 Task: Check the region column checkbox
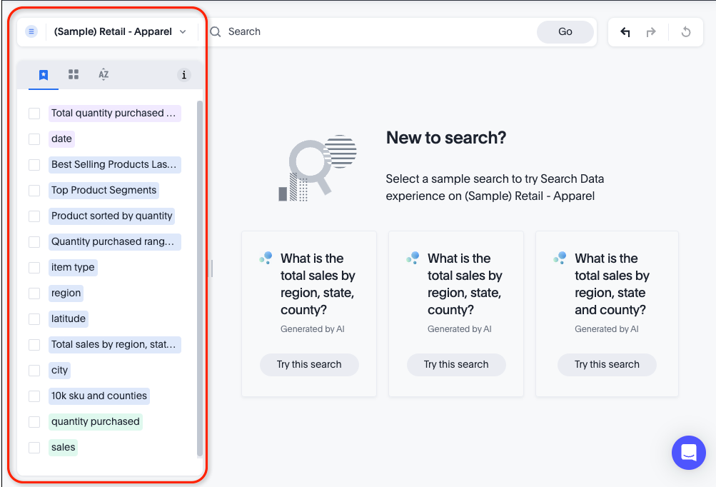pos(34,293)
